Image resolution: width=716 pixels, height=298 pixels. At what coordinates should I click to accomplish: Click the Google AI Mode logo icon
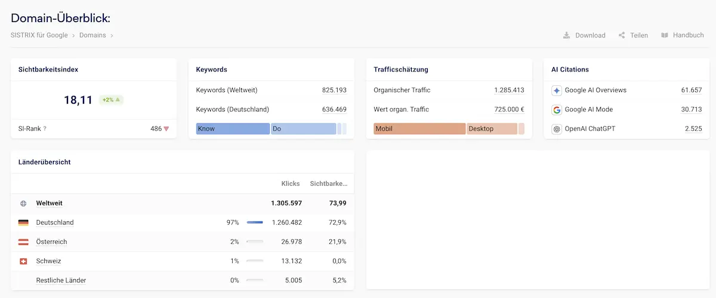point(557,110)
